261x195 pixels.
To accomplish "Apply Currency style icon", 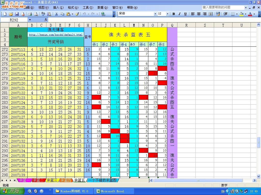I will coord(218,14).
